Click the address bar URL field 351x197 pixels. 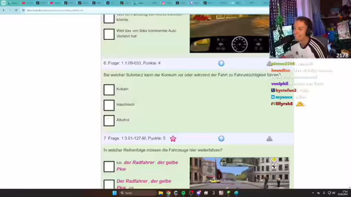pos(145,10)
